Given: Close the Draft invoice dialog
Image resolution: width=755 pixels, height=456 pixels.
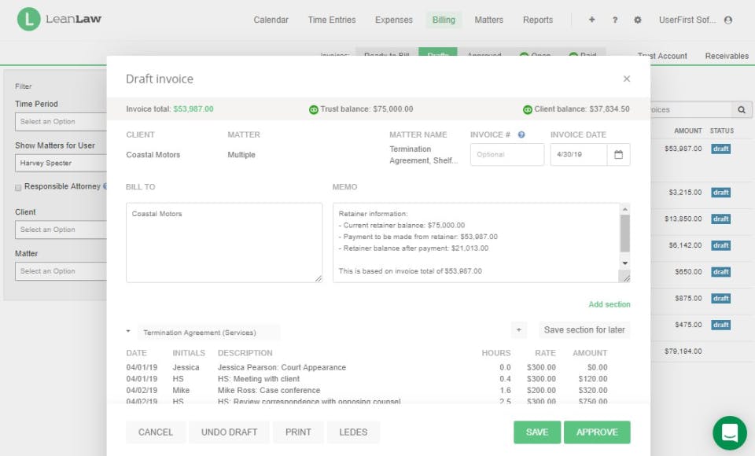Looking at the screenshot, I should pos(626,79).
